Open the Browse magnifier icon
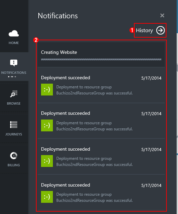Image resolution: width=178 pixels, height=214 pixels. (14, 94)
